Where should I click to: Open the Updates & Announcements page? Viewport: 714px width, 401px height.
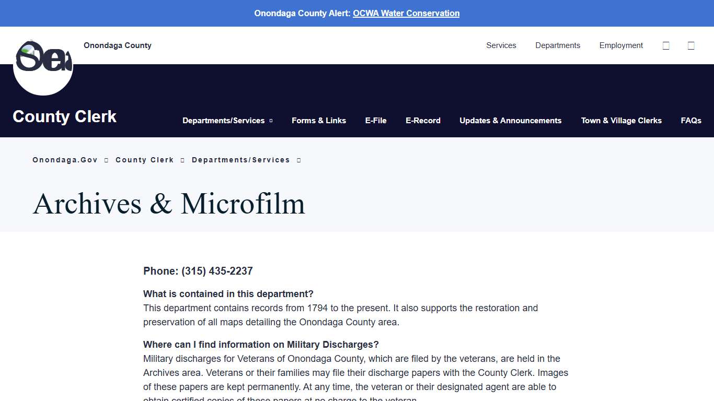tap(510, 121)
